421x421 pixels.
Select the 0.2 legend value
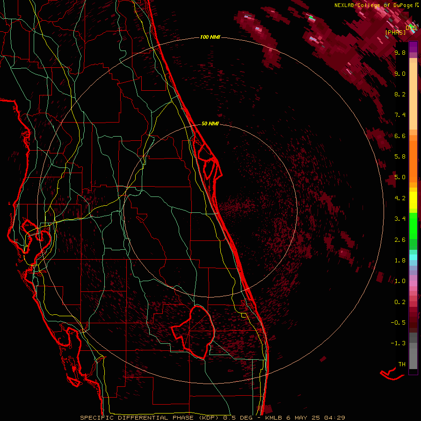pos(400,302)
